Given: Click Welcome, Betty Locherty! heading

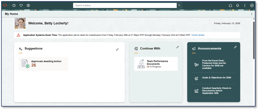Looking at the screenshot, I should tap(48, 23).
